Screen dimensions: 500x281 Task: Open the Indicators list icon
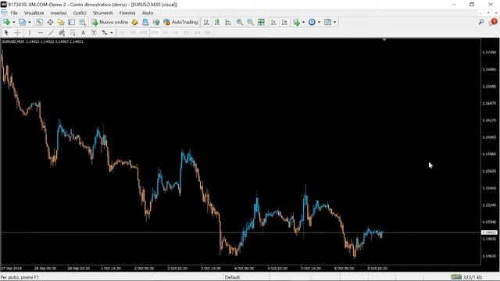pyautogui.click(x=297, y=22)
